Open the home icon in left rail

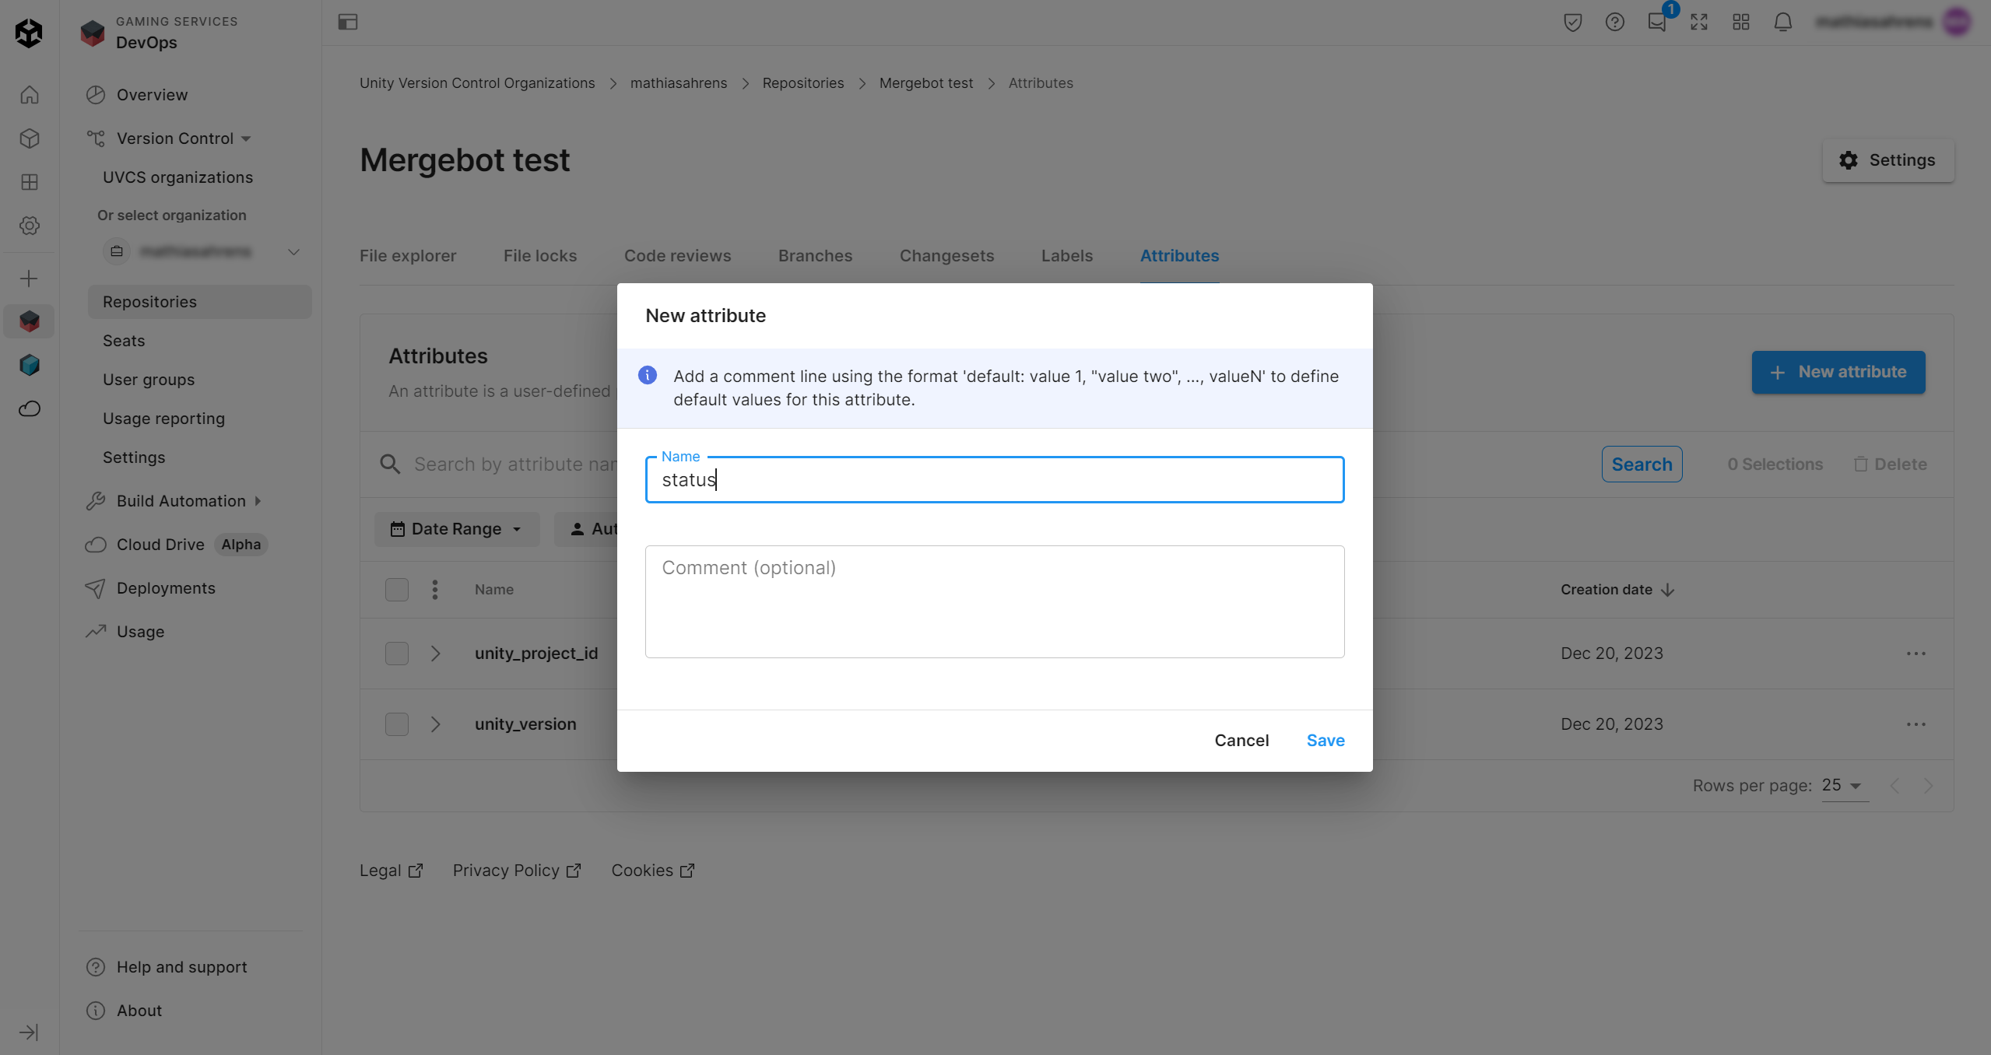tap(30, 95)
